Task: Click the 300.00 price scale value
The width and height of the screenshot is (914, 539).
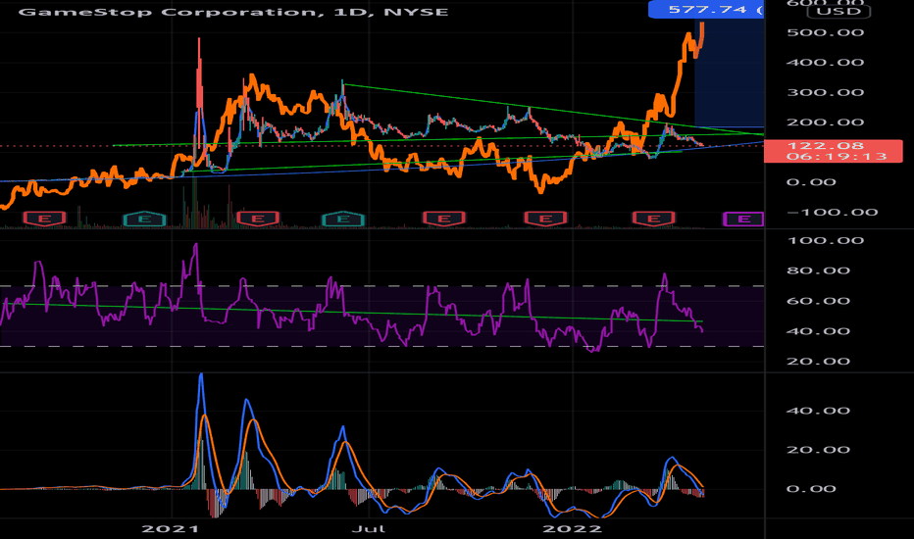Action: coord(825,93)
